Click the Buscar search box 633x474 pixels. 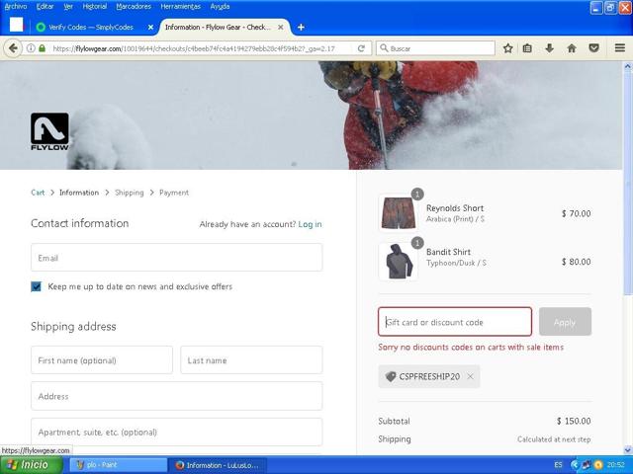click(435, 48)
